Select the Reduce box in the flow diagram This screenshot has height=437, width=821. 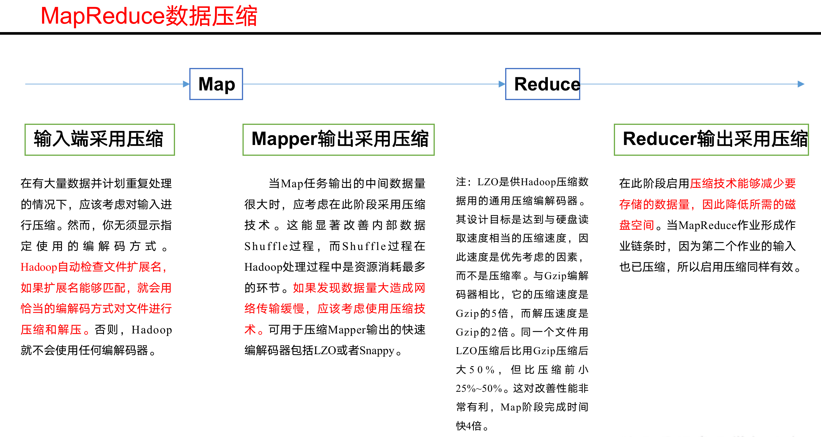543,84
